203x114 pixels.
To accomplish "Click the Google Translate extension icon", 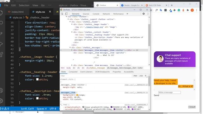I will click(x=161, y=10).
